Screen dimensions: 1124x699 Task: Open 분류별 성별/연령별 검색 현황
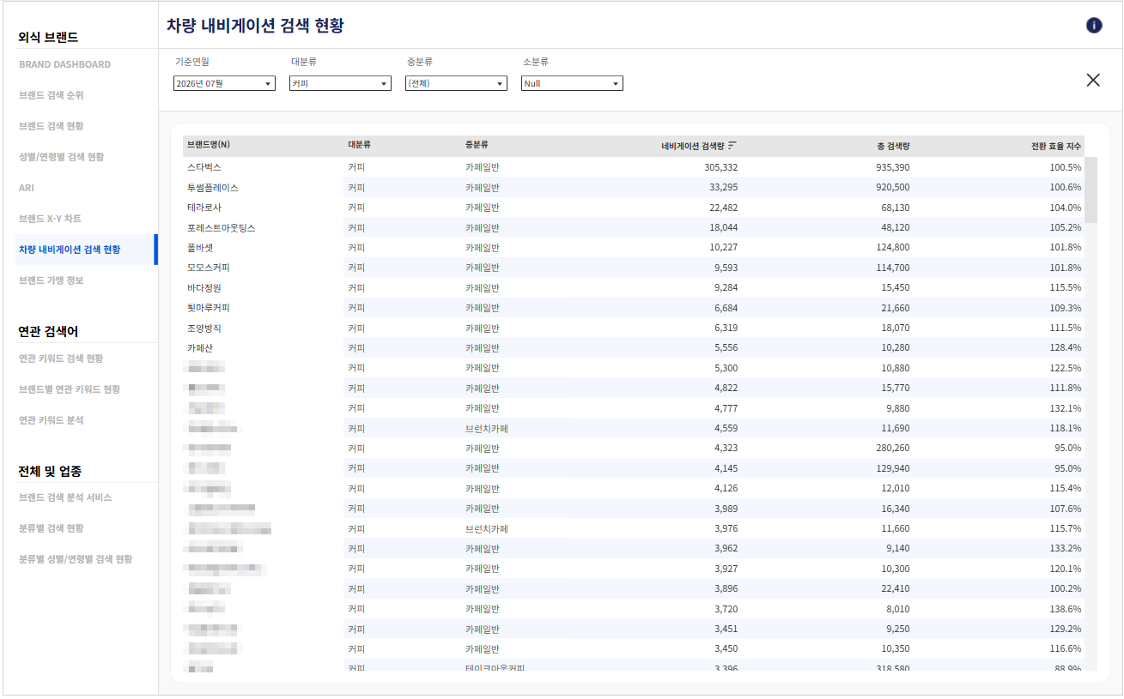point(76,559)
